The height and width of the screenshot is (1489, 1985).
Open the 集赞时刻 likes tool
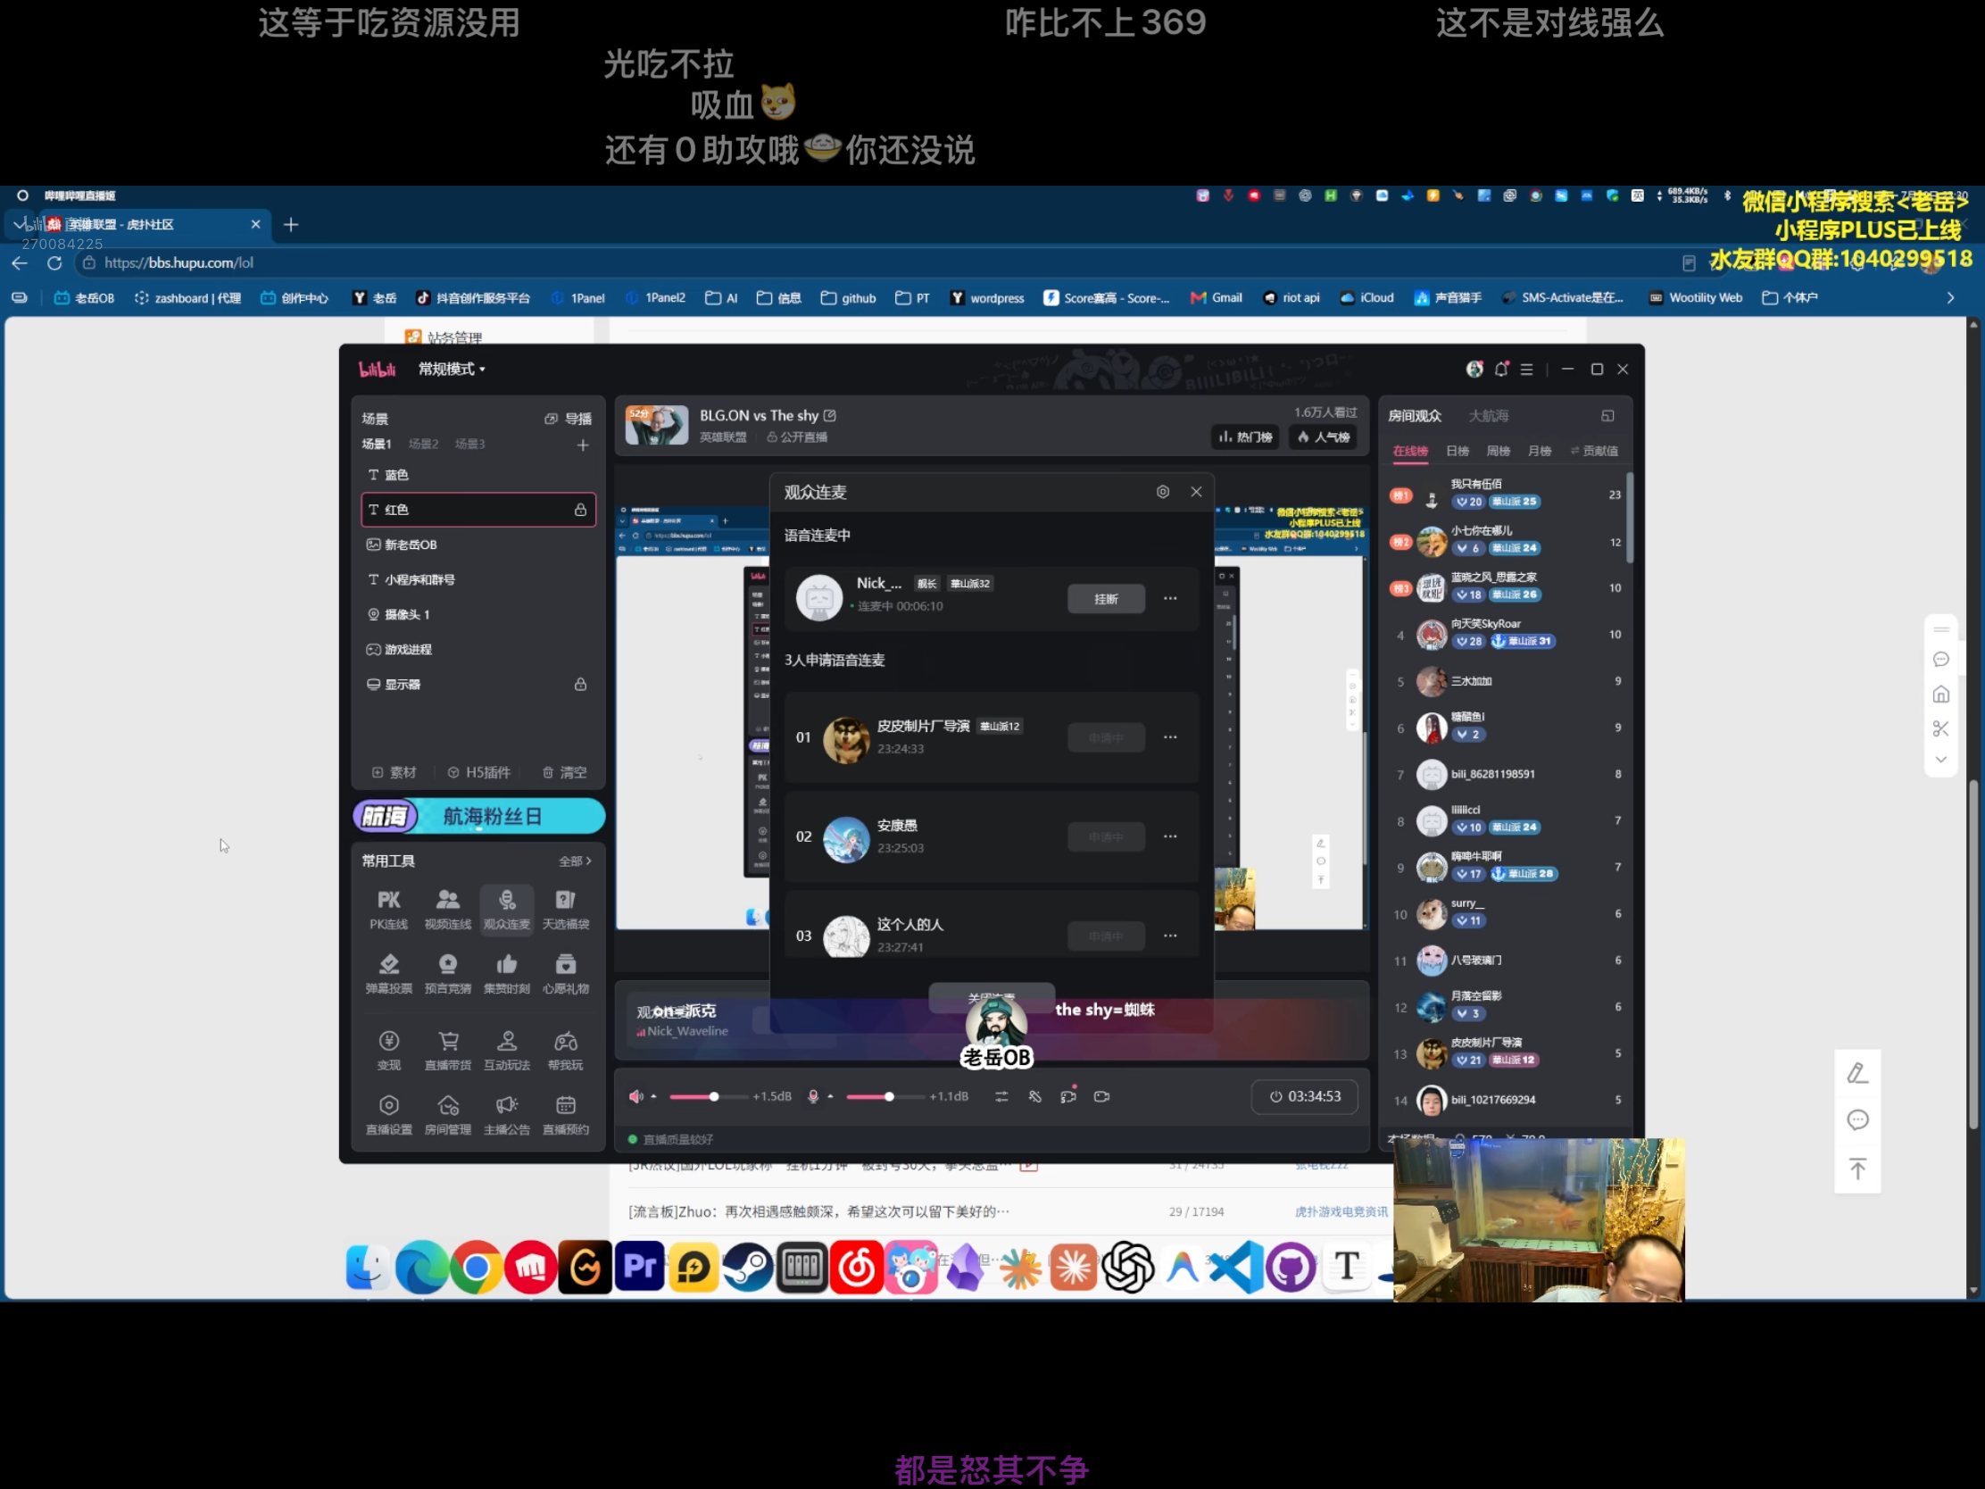[x=507, y=973]
